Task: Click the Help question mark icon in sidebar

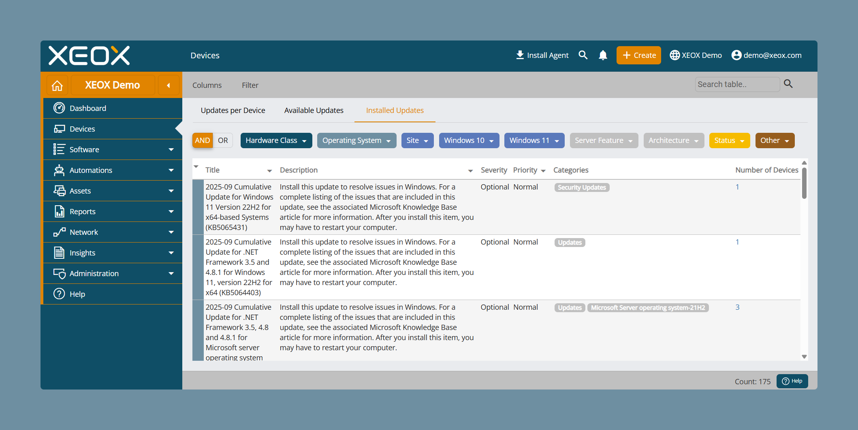Action: click(59, 294)
